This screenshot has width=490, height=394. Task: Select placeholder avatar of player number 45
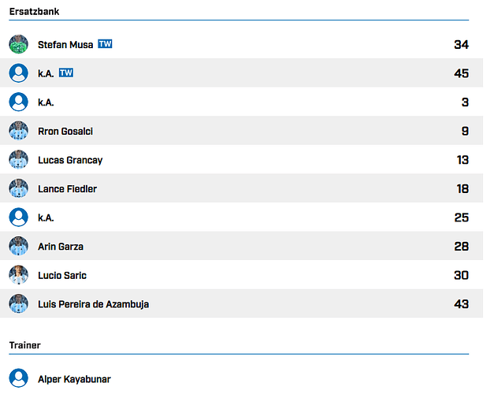point(18,72)
